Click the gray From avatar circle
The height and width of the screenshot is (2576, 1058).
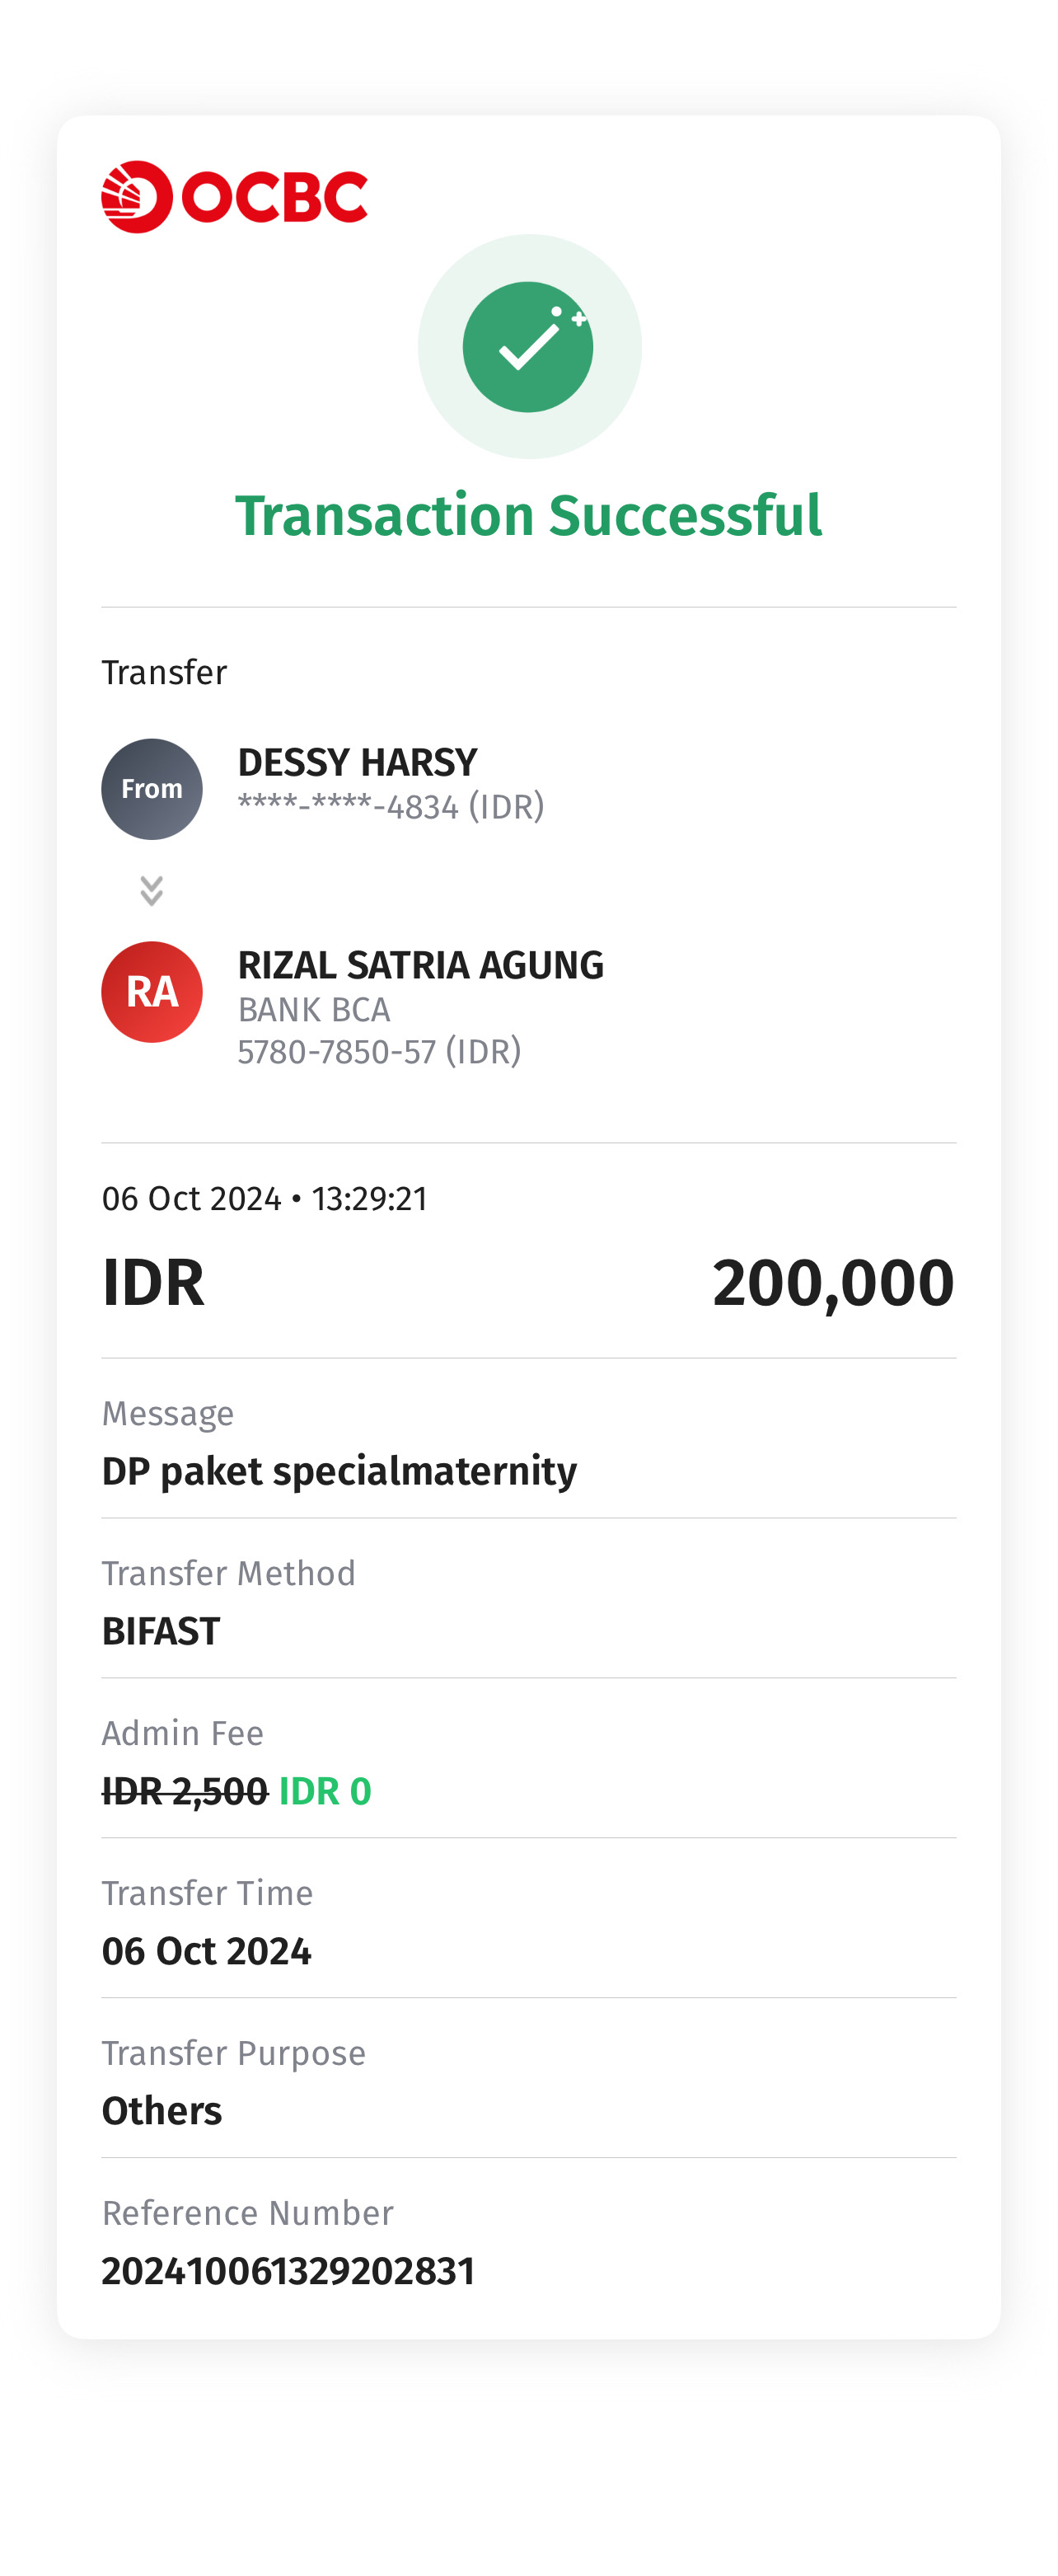pyautogui.click(x=152, y=789)
